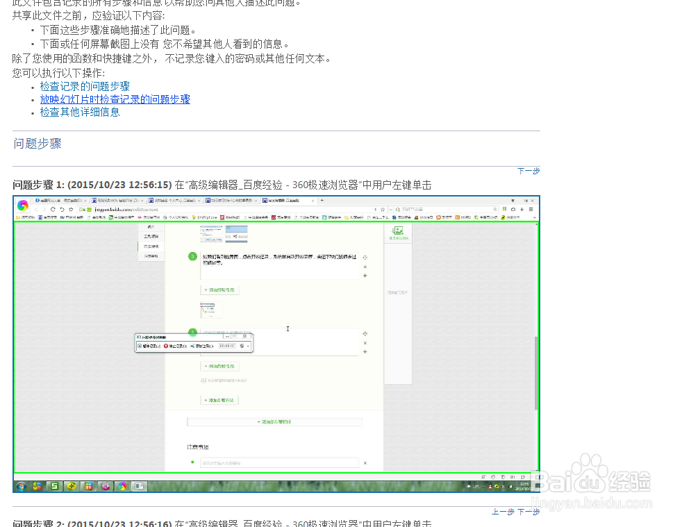
Task: Click the add-comment icon in Steps Recorder
Action: 192,346
